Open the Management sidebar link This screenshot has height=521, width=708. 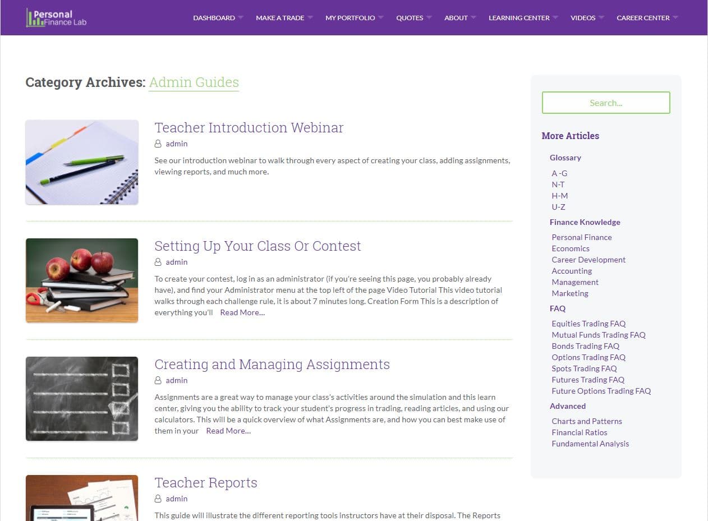click(575, 282)
